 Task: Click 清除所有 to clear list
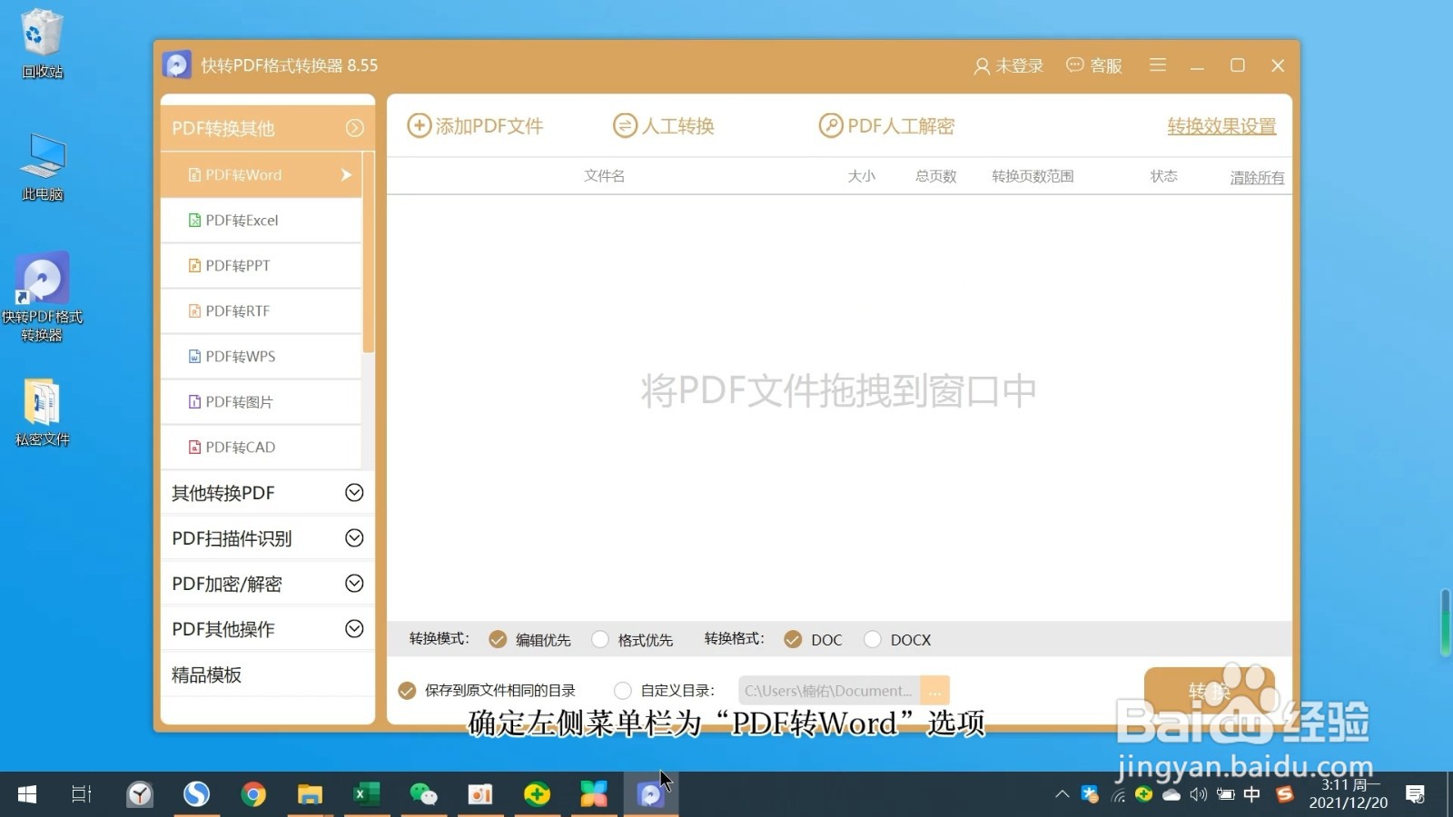(1257, 178)
